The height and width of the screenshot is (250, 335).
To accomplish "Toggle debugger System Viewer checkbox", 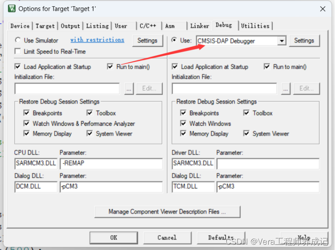I will pos(246,133).
